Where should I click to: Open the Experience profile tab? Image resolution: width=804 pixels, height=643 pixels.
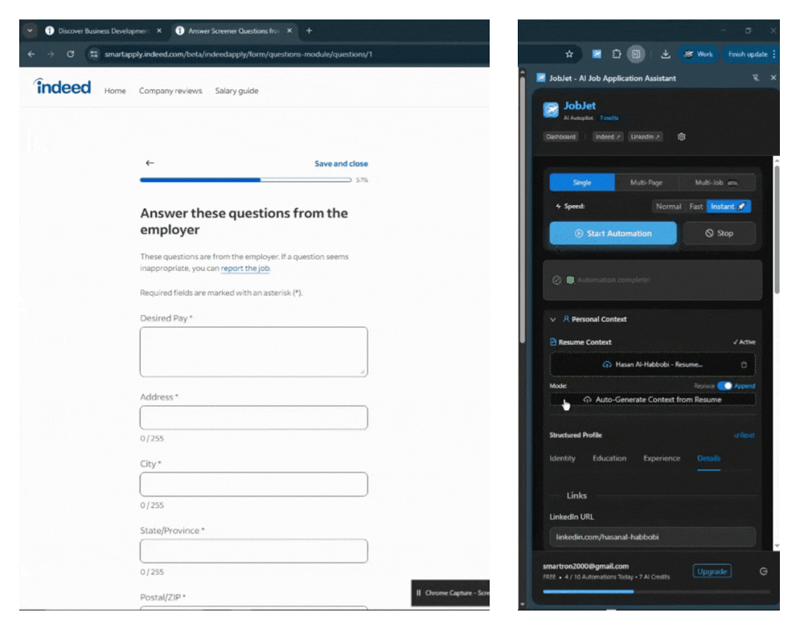coord(662,458)
